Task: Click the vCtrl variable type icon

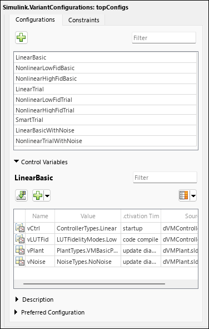Action: click(20, 228)
